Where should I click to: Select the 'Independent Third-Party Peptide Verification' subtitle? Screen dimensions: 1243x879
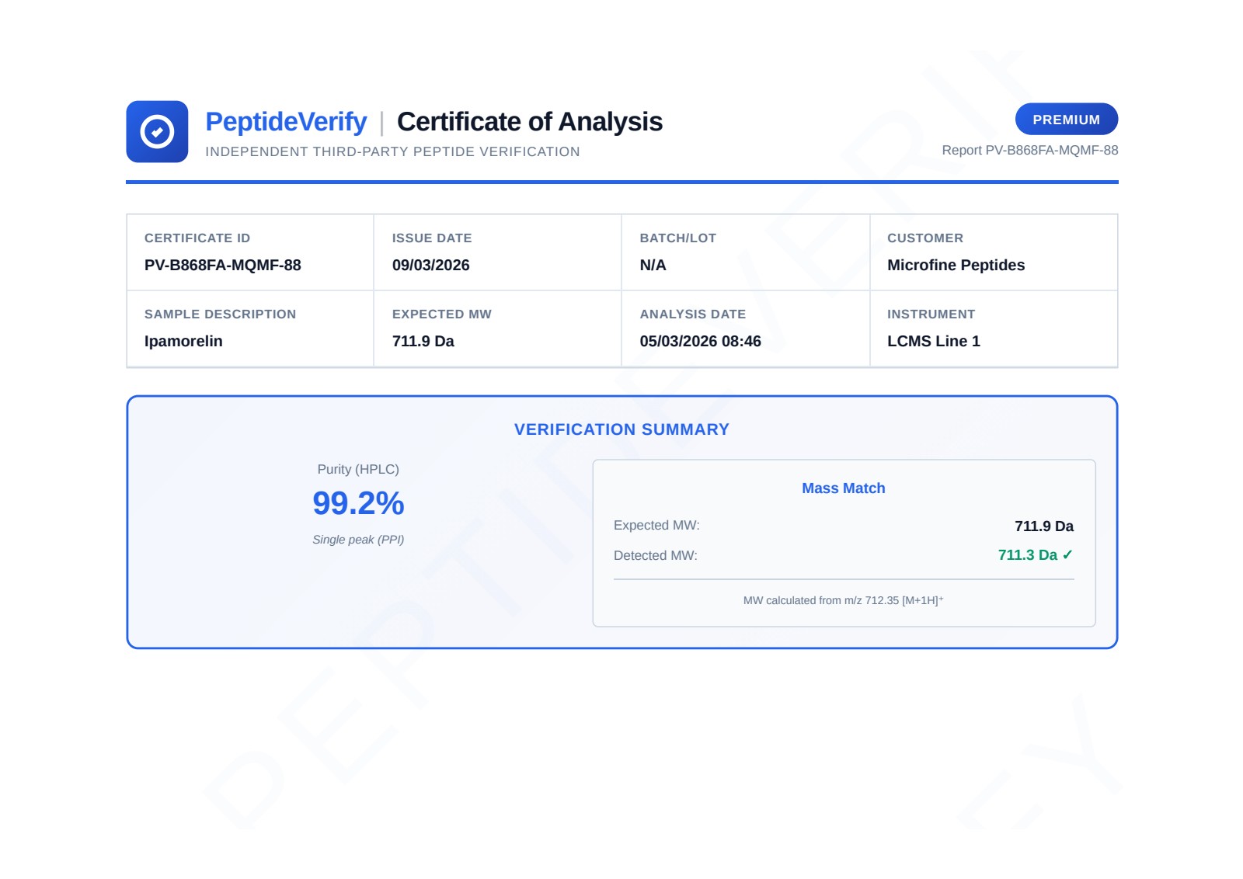(x=392, y=151)
